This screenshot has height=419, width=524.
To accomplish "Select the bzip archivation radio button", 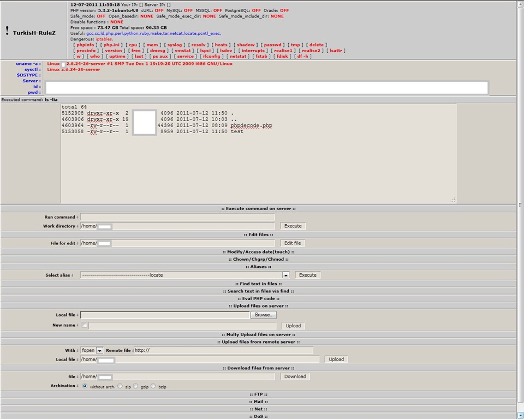I will (x=153, y=386).
